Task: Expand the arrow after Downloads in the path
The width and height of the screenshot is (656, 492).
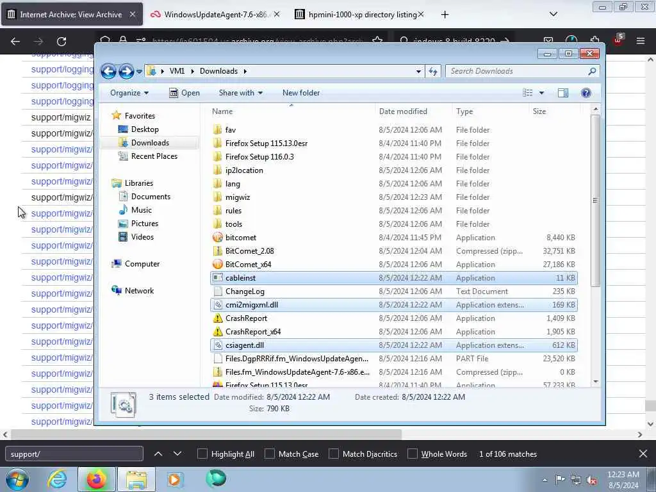Action: 245,71
